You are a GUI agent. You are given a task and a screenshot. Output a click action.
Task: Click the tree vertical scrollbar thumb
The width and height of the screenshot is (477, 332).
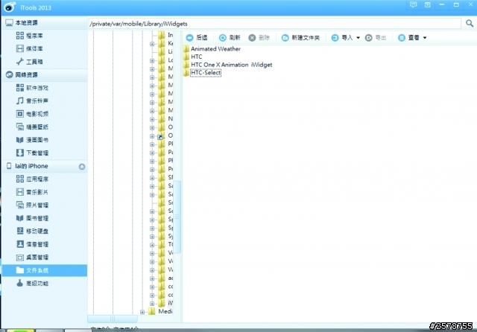point(177,217)
